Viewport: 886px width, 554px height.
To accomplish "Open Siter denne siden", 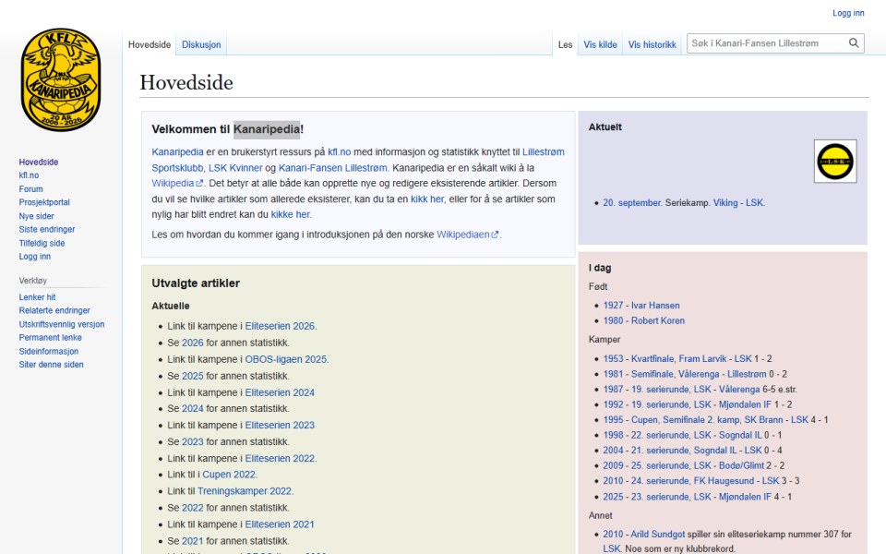I will (51, 365).
